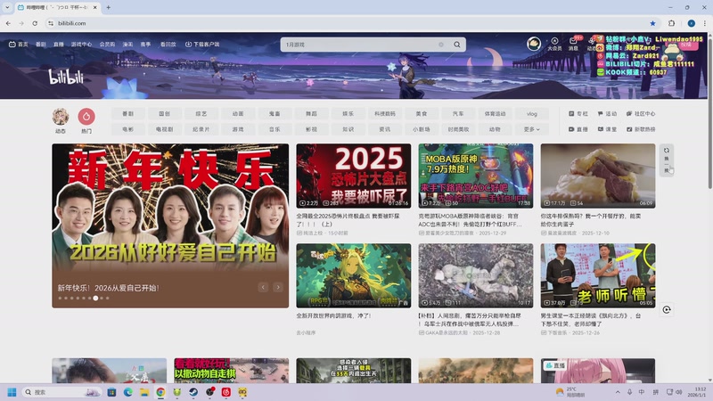Open the 老师听懂 classroom video thumbnail

598,275
